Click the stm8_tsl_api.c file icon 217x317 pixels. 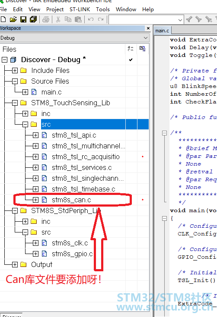coord(45,135)
